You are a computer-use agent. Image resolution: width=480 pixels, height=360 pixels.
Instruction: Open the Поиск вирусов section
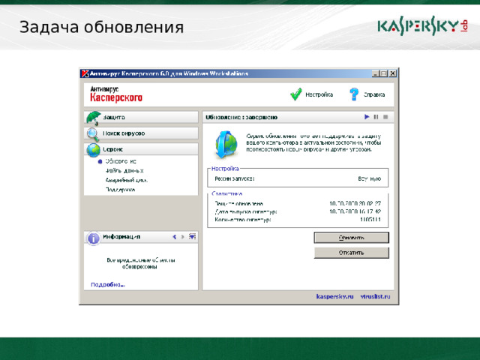coord(141,133)
